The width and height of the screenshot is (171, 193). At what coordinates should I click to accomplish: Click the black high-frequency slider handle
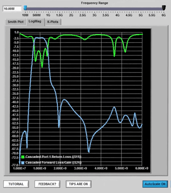coord(164,8)
